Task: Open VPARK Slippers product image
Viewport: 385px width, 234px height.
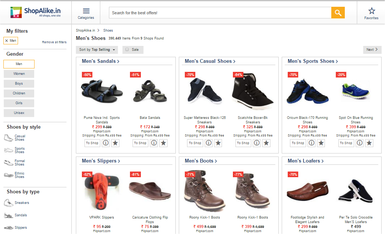Action: tap(102, 191)
